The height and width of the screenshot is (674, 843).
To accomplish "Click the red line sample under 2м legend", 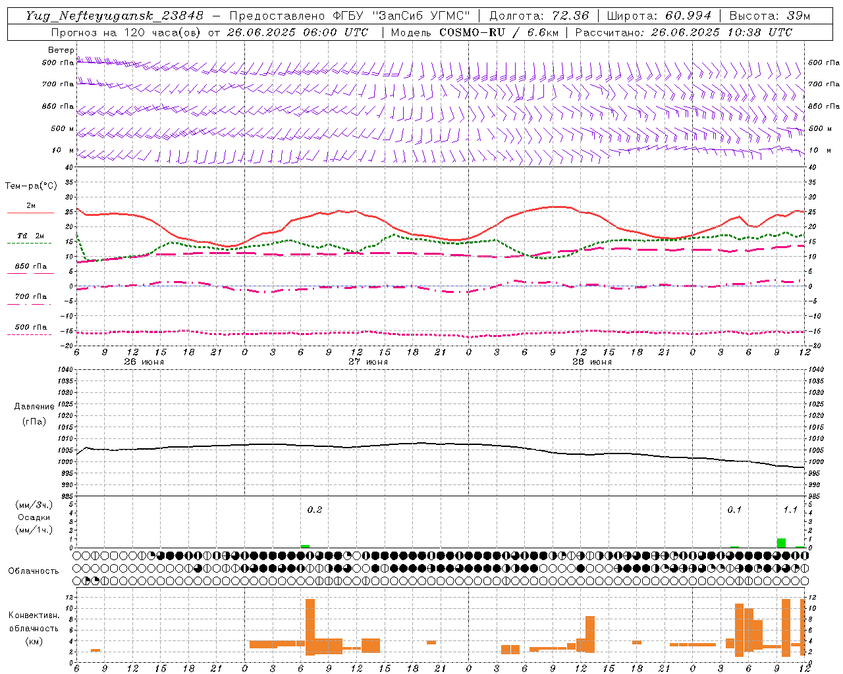I will click(x=30, y=213).
